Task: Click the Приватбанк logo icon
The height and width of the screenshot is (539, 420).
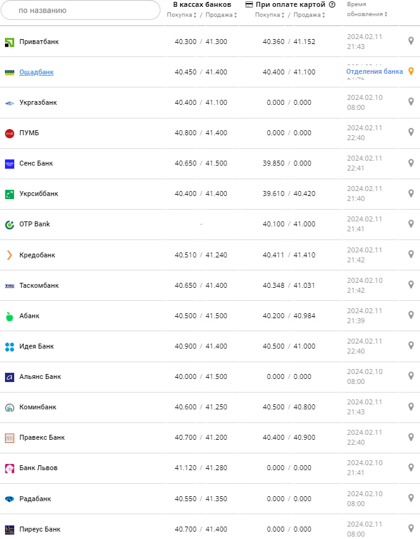Action: (x=9, y=42)
